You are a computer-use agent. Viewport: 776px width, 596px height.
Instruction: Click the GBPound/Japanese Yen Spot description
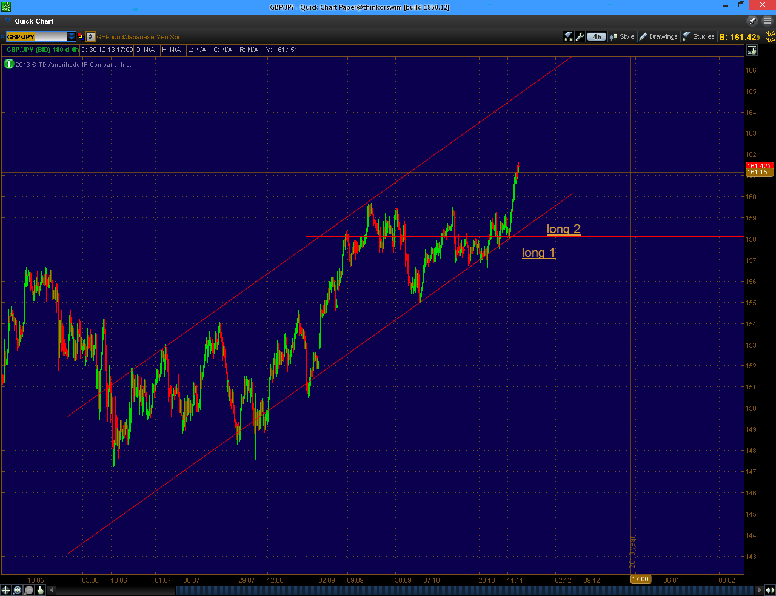pos(140,37)
